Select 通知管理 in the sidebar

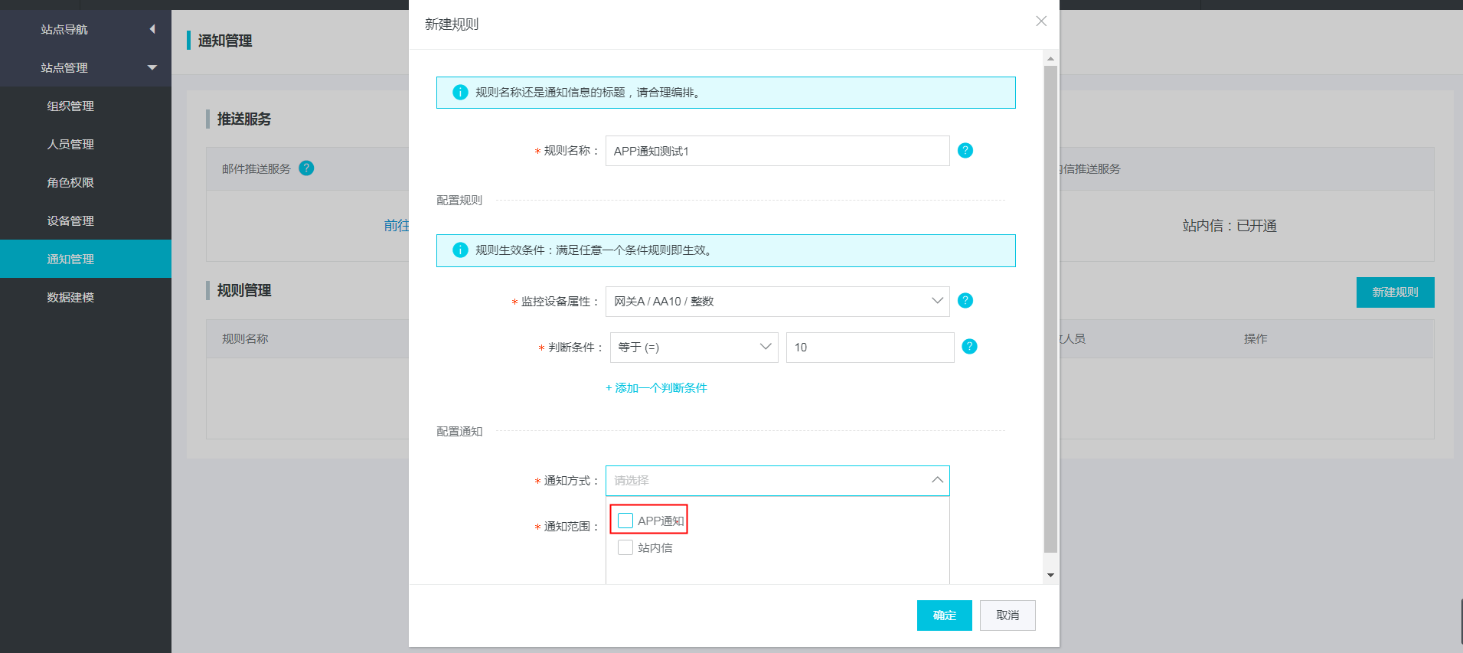tap(86, 259)
